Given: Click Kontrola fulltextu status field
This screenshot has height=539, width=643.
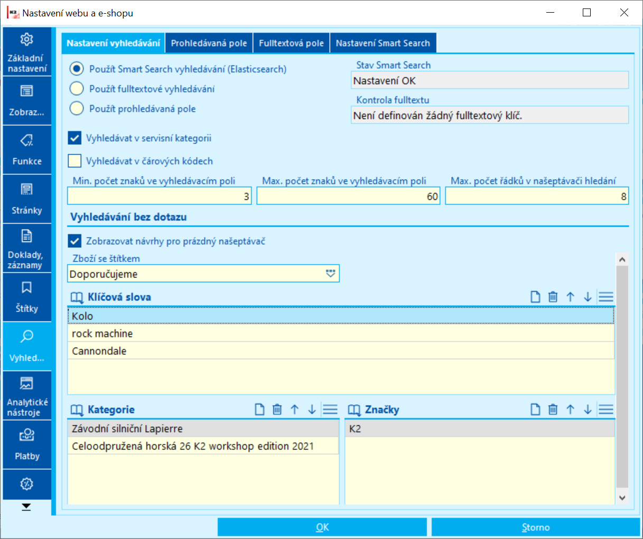Looking at the screenshot, I should [490, 115].
